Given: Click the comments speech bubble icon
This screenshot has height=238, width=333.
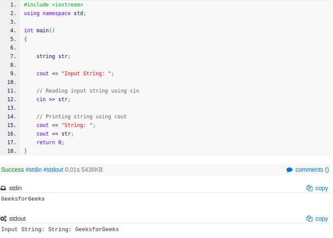Looking at the screenshot, I should [289, 170].
